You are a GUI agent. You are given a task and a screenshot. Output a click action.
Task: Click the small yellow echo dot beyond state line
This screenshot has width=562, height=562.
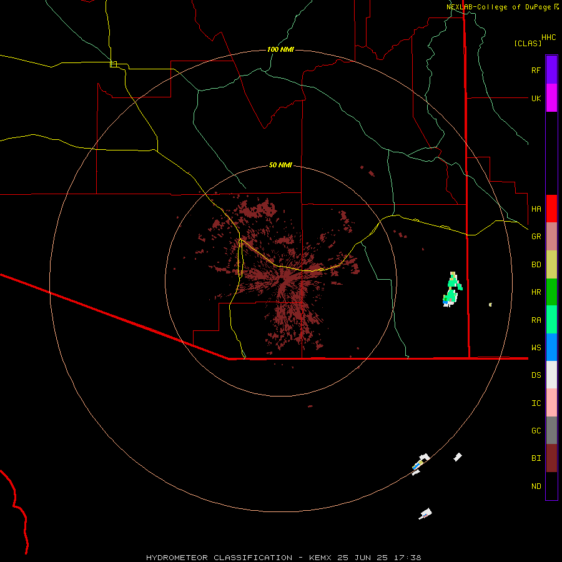[x=490, y=305]
